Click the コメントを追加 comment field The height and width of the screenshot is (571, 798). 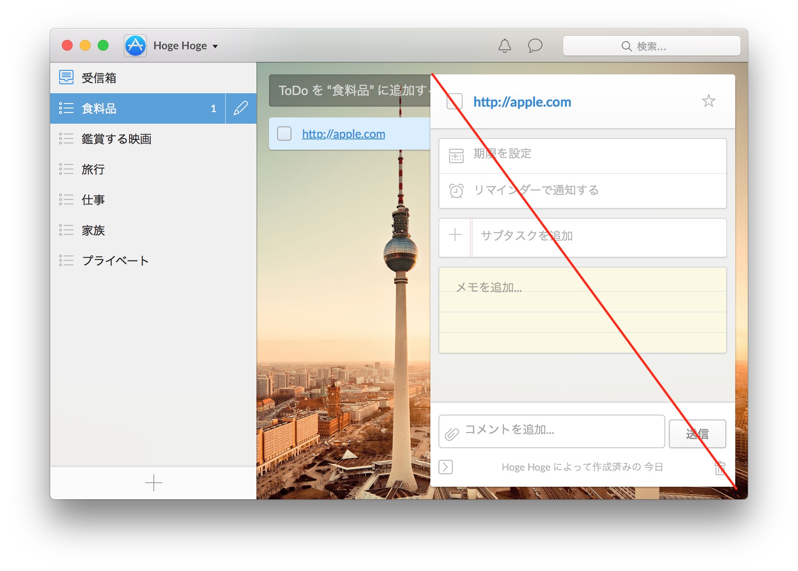(551, 431)
